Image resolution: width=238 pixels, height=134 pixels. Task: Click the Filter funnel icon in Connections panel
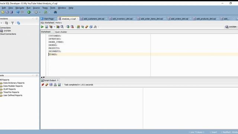pos(12,23)
